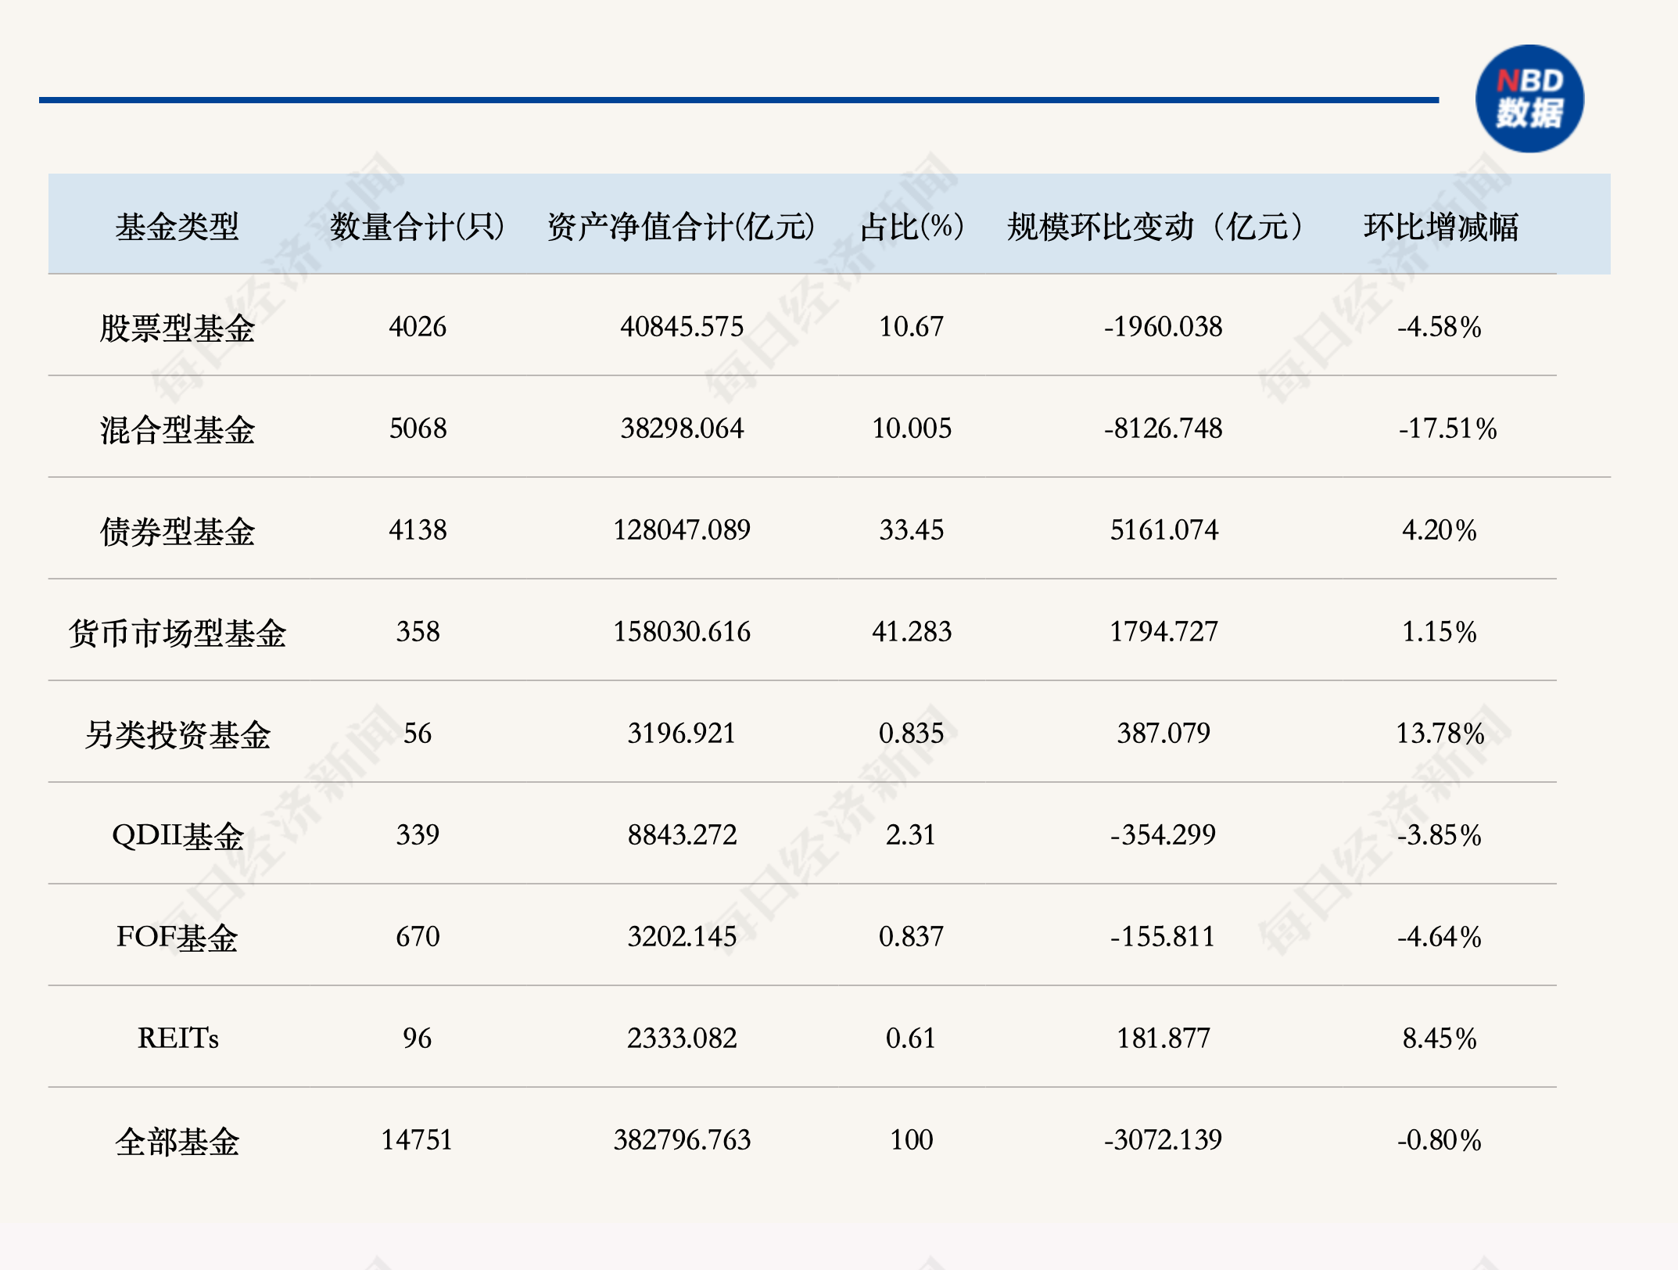
Task: Click the 货币市场型基金 row label
Action: pos(177,633)
